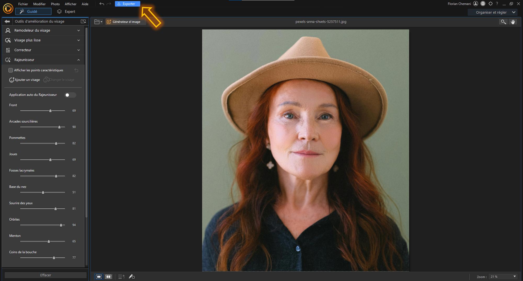This screenshot has width=523, height=281.
Task: Open the Organiser et régler dropdown
Action: click(493, 12)
